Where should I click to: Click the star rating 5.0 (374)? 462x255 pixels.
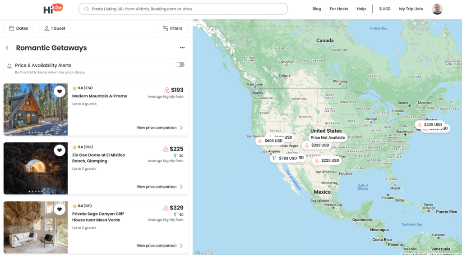pos(83,88)
